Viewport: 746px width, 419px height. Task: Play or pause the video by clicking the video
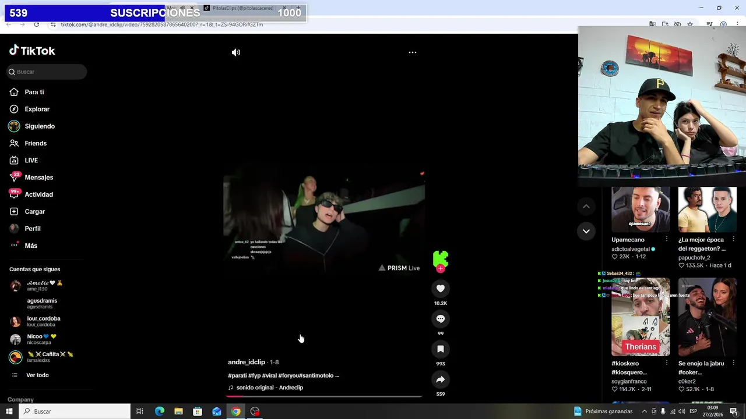[324, 221]
